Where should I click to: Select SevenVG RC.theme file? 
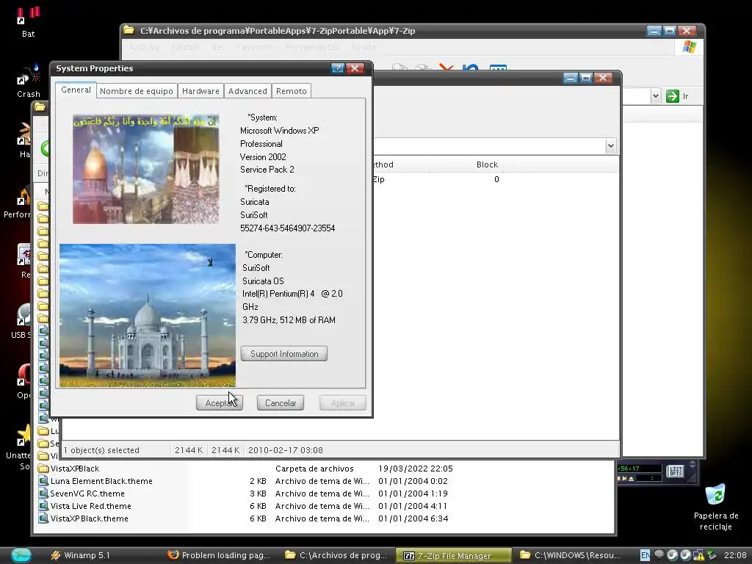pyautogui.click(x=87, y=493)
